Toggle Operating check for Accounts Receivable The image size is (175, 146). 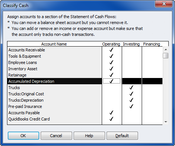(x=112, y=50)
